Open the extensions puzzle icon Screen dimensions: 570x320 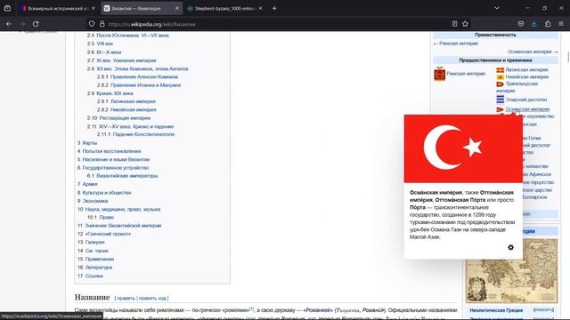[548, 24]
